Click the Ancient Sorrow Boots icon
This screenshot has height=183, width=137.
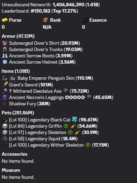(x=5, y=56)
